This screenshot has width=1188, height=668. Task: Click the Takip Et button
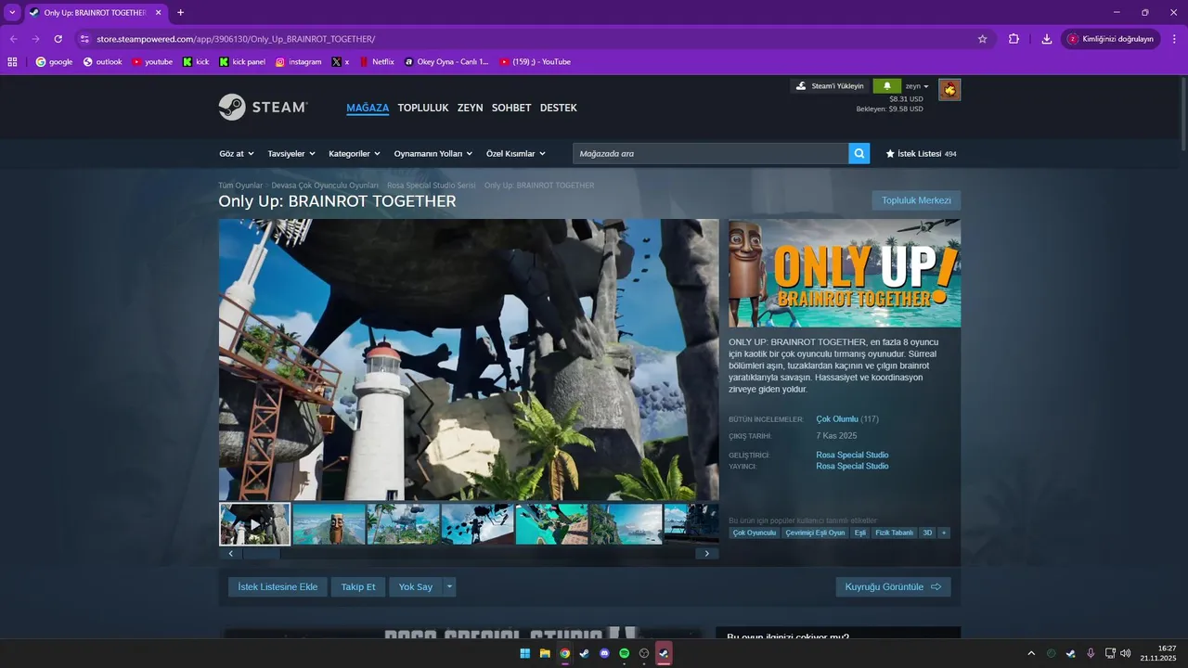click(358, 586)
